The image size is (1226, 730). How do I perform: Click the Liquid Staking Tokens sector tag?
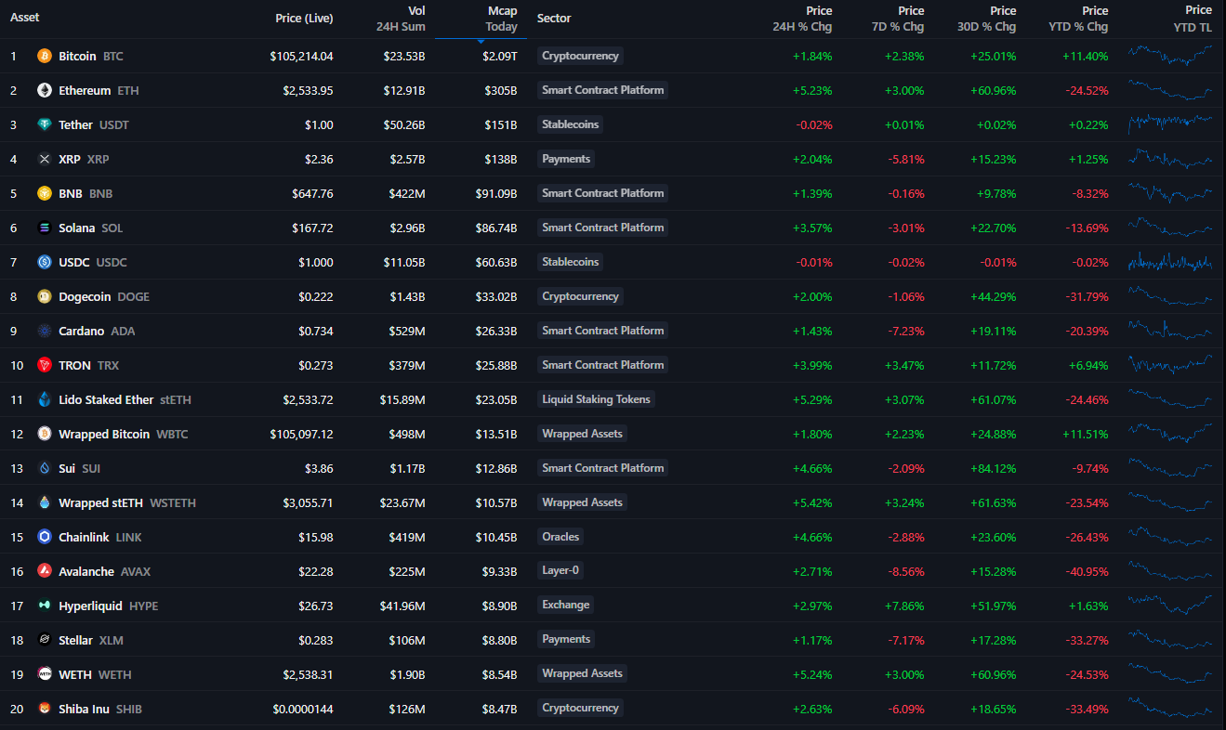596,399
